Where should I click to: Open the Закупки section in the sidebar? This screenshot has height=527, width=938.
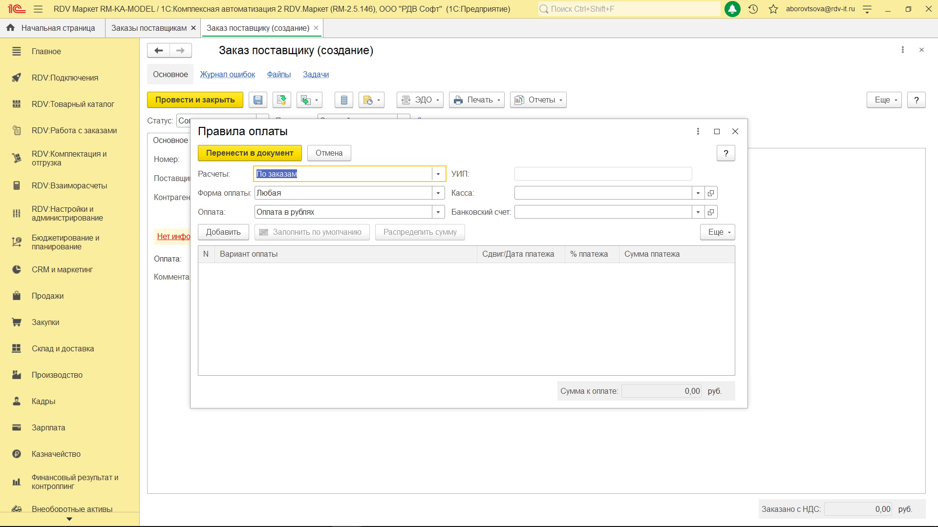(45, 322)
